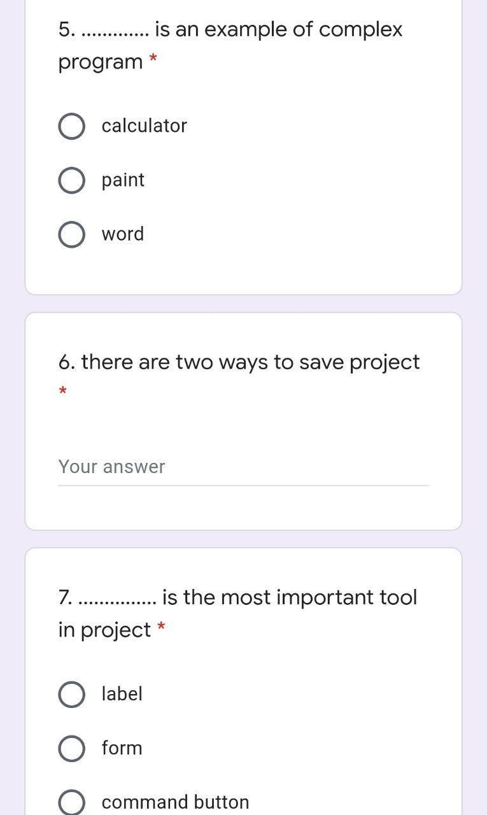Image resolution: width=487 pixels, height=815 pixels.
Task: Select word for the complex program question
Action: coord(71,234)
